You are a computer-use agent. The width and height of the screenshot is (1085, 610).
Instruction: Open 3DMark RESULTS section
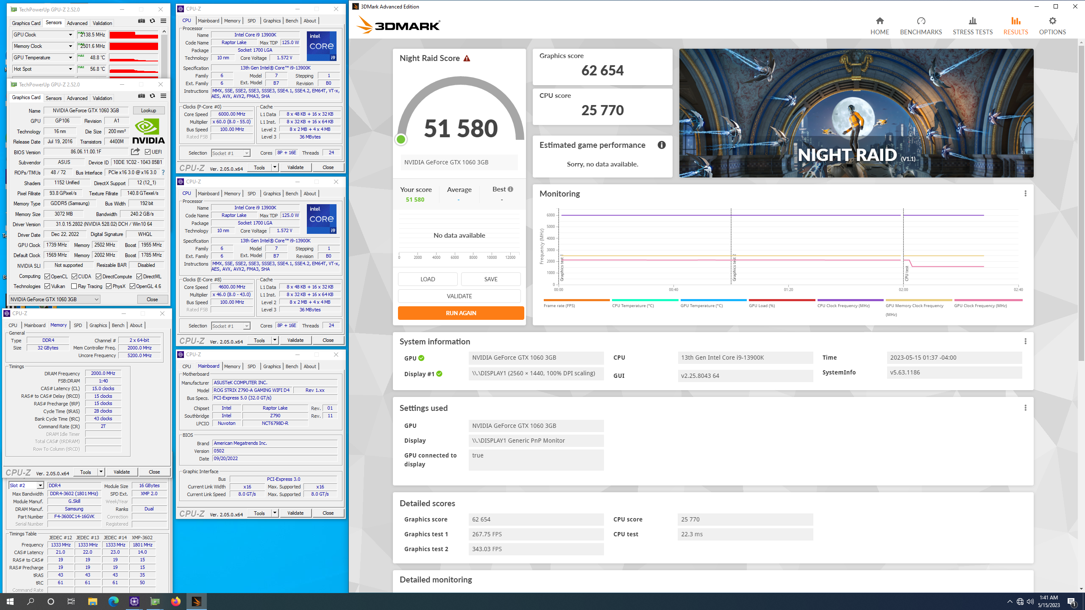(1015, 26)
